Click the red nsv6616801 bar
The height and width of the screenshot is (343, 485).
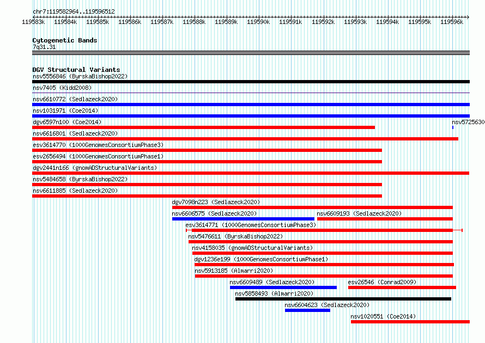[x=245, y=139]
